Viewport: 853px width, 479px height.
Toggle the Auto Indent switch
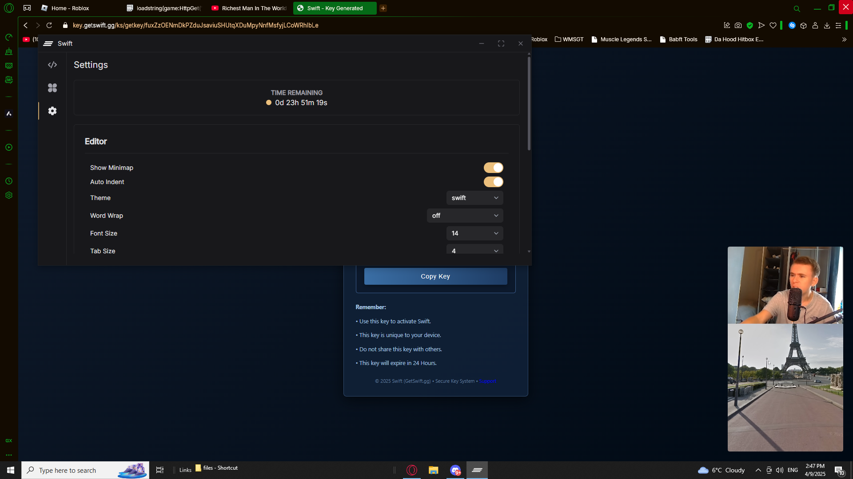point(494,182)
